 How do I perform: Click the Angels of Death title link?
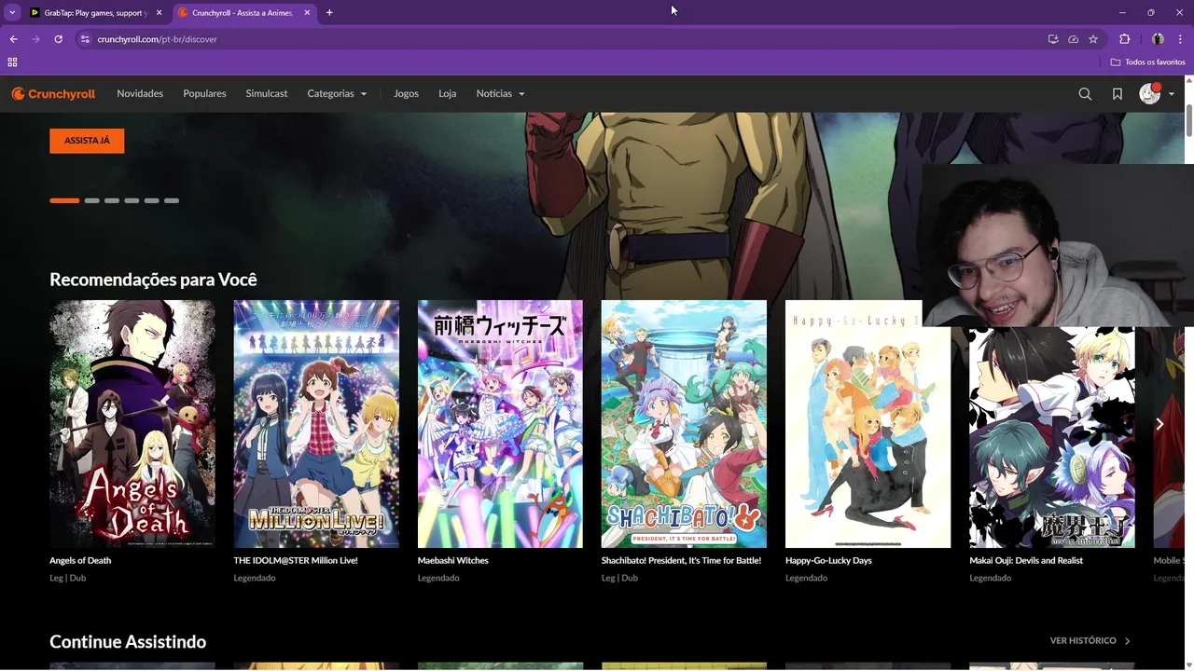pos(80,561)
